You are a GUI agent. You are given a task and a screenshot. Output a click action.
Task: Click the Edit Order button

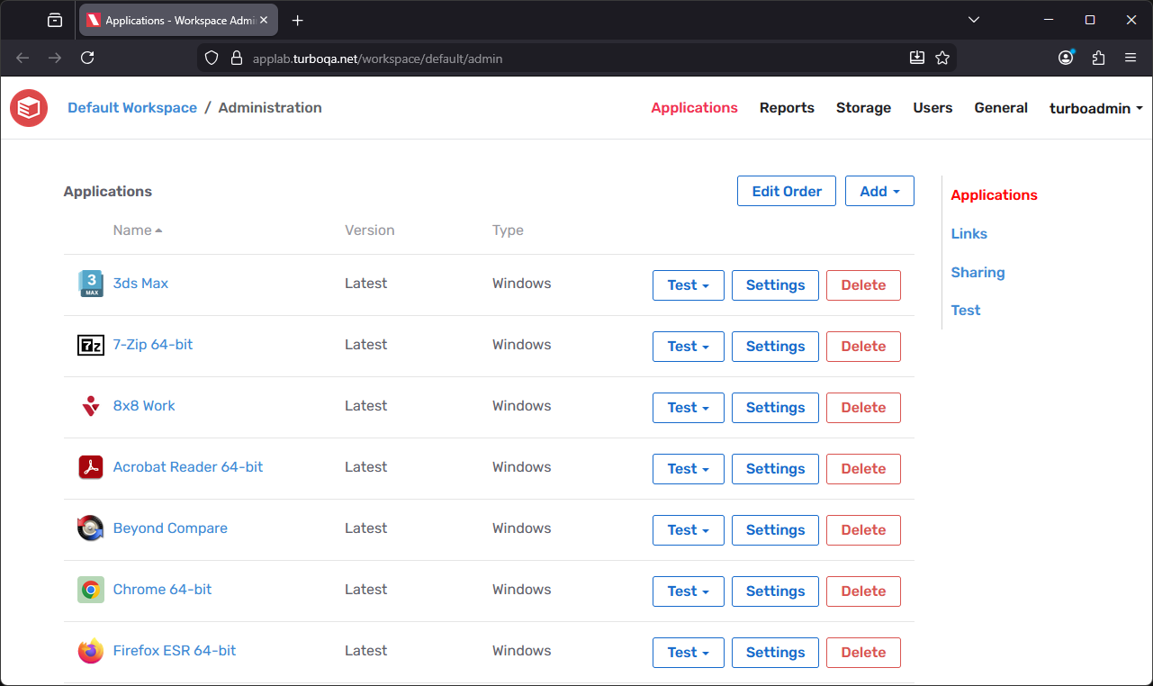coord(786,191)
